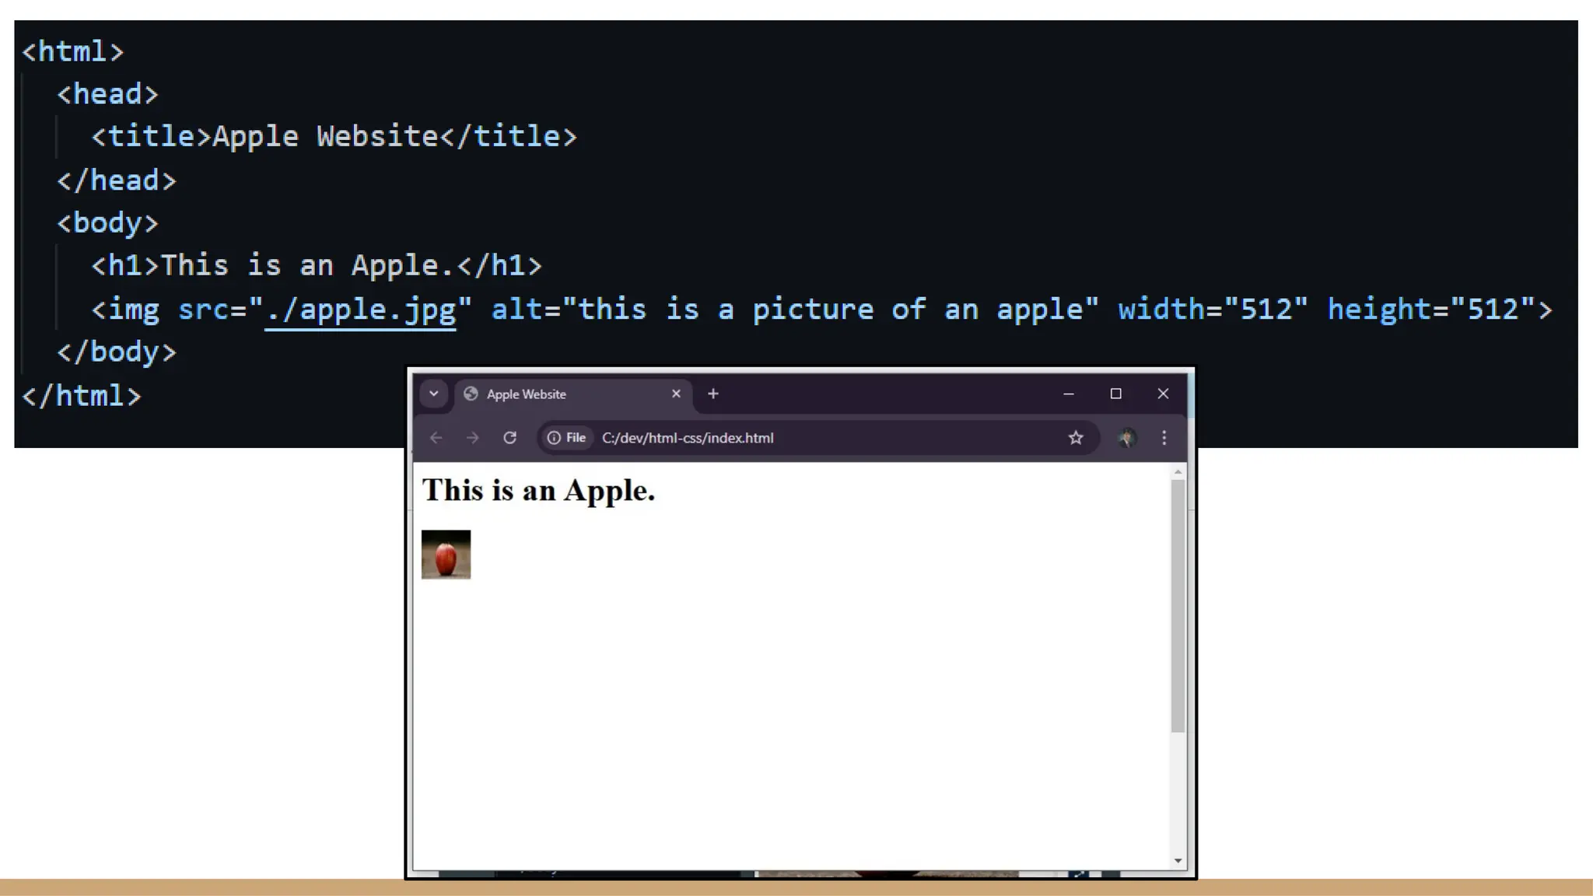Image resolution: width=1593 pixels, height=896 pixels.
Task: Click the vertical scrollbar thumb
Action: click(1178, 607)
